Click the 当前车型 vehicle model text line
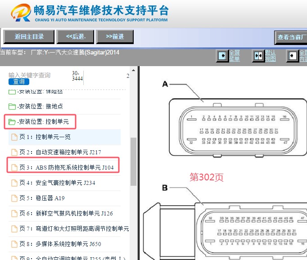The width and height of the screenshot is (307, 260). pos(59,53)
